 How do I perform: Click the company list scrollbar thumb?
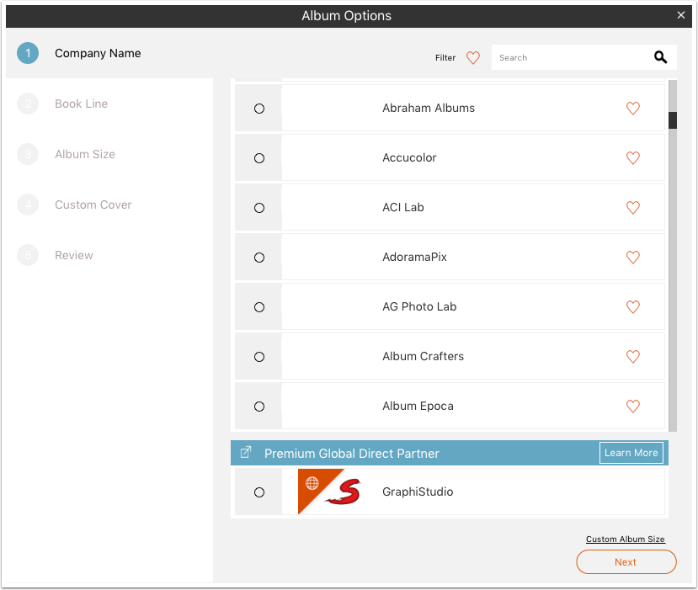[x=673, y=120]
